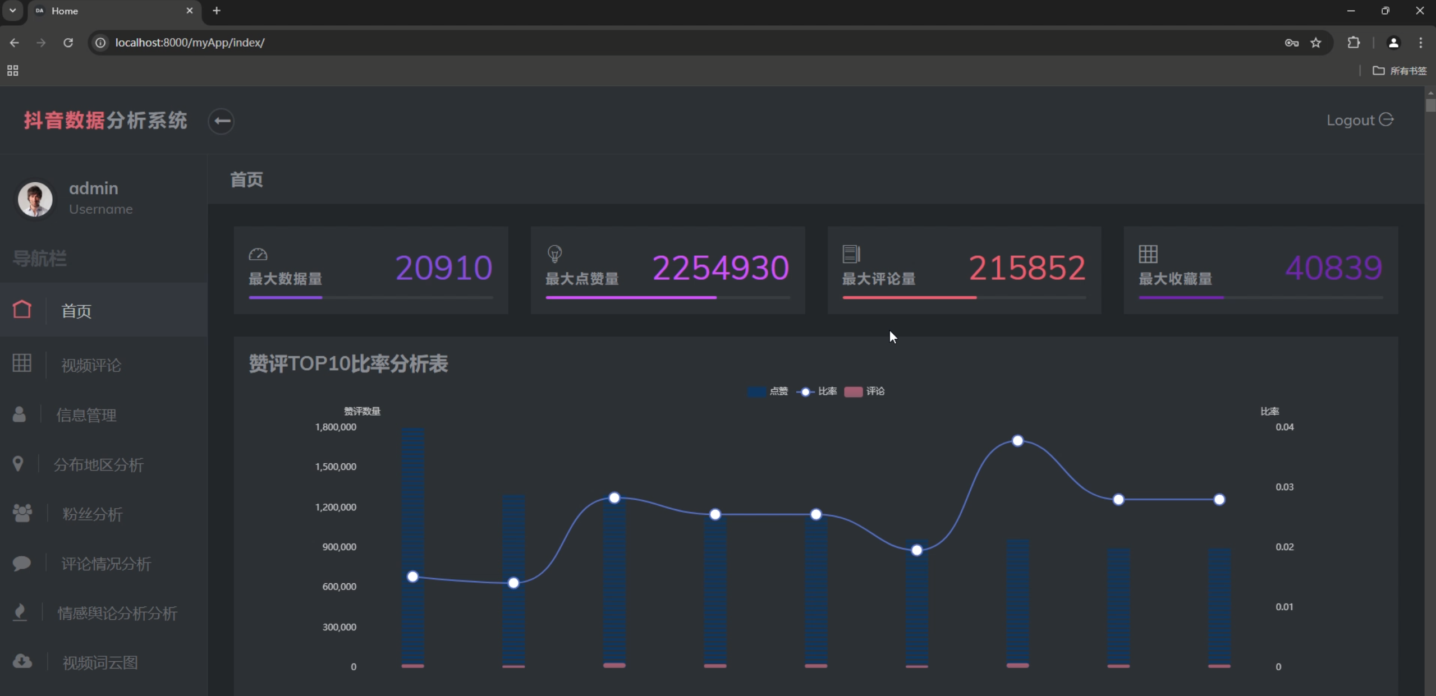1436x696 pixels.
Task: Open the browser profile icon
Action: [1393, 43]
